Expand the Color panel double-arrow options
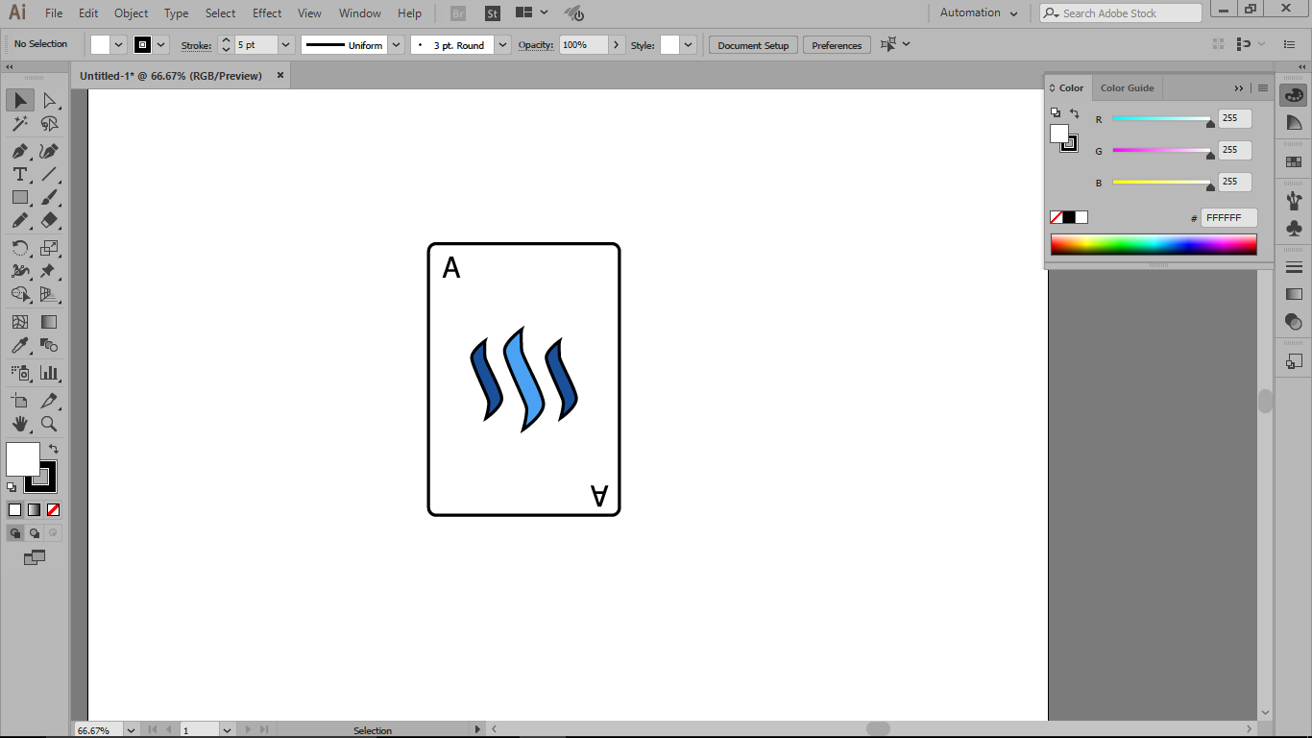The width and height of the screenshot is (1312, 738). coord(1239,88)
